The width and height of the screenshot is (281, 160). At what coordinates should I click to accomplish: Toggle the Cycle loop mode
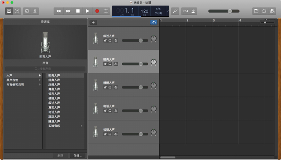(106, 11)
